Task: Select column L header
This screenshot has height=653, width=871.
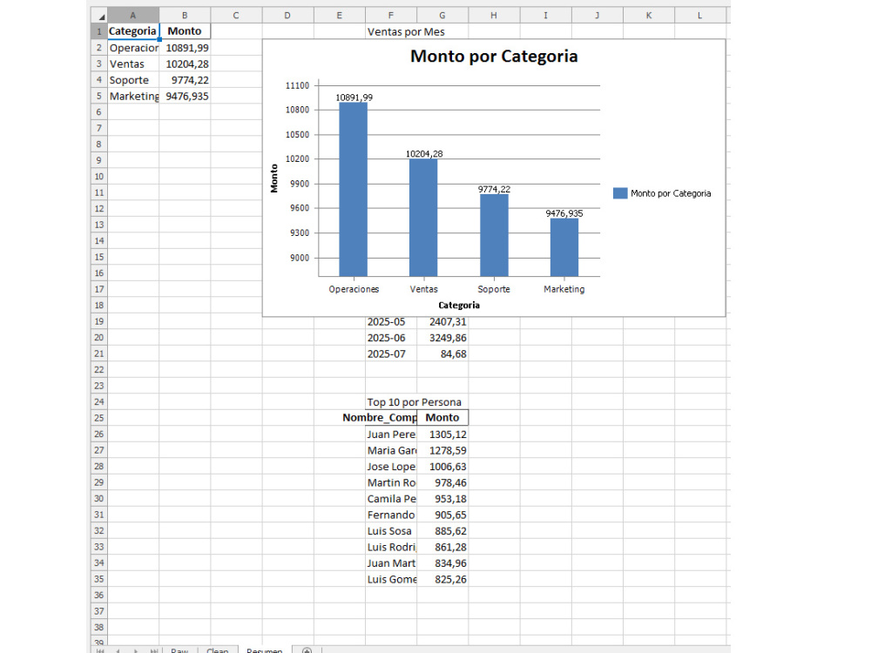Action: [700, 16]
